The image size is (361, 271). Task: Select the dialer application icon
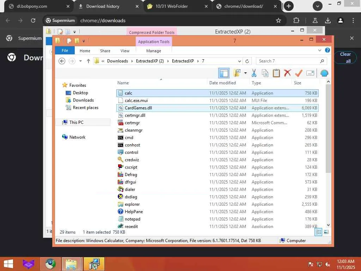coord(121,189)
